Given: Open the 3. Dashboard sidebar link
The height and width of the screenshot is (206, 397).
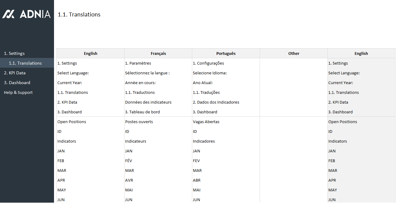Looking at the screenshot, I should (x=17, y=83).
